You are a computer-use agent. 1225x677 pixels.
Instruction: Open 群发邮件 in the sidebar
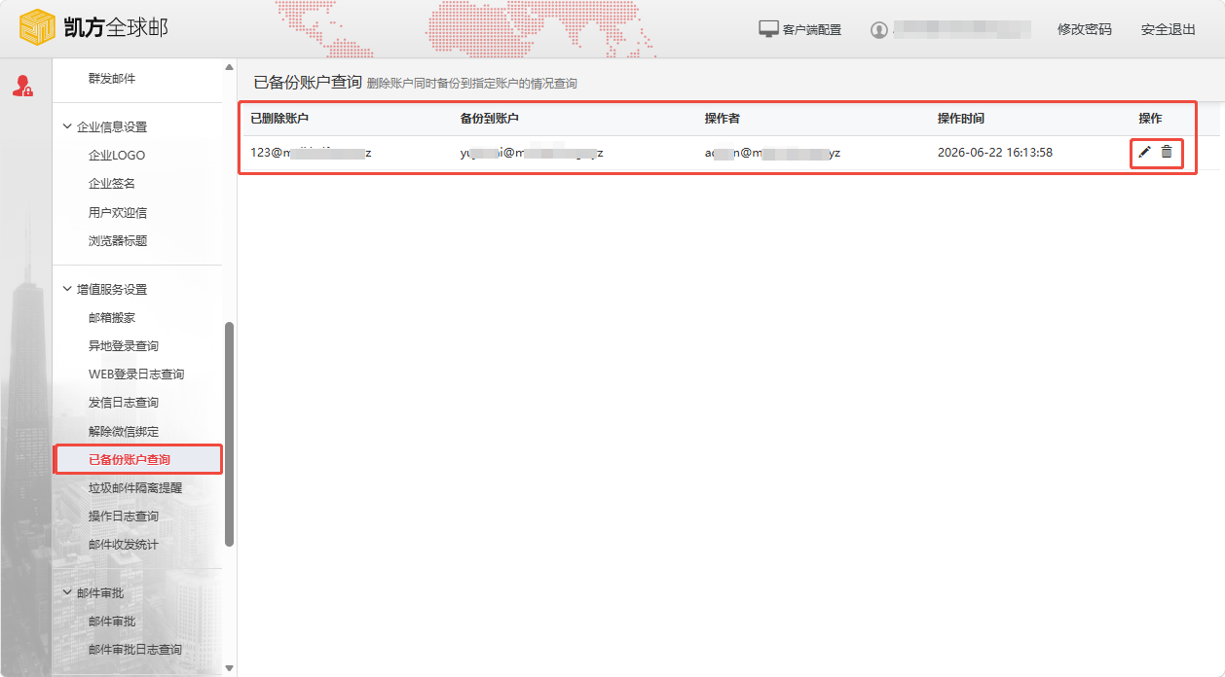(x=112, y=79)
